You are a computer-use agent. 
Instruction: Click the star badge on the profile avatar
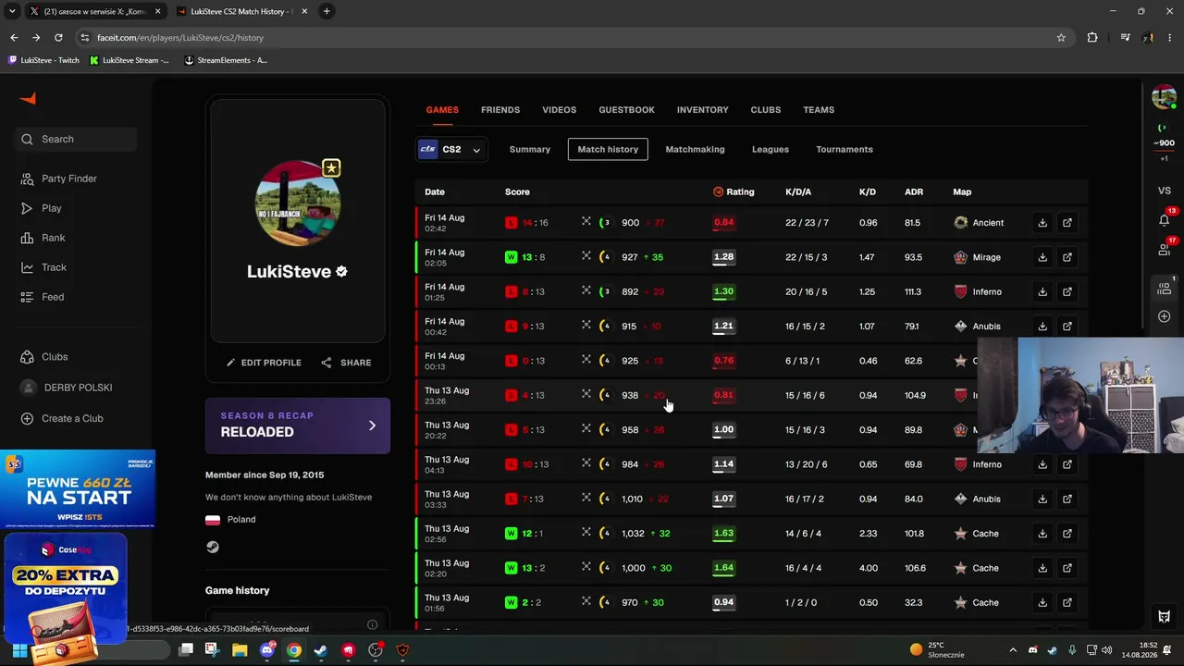tap(331, 168)
